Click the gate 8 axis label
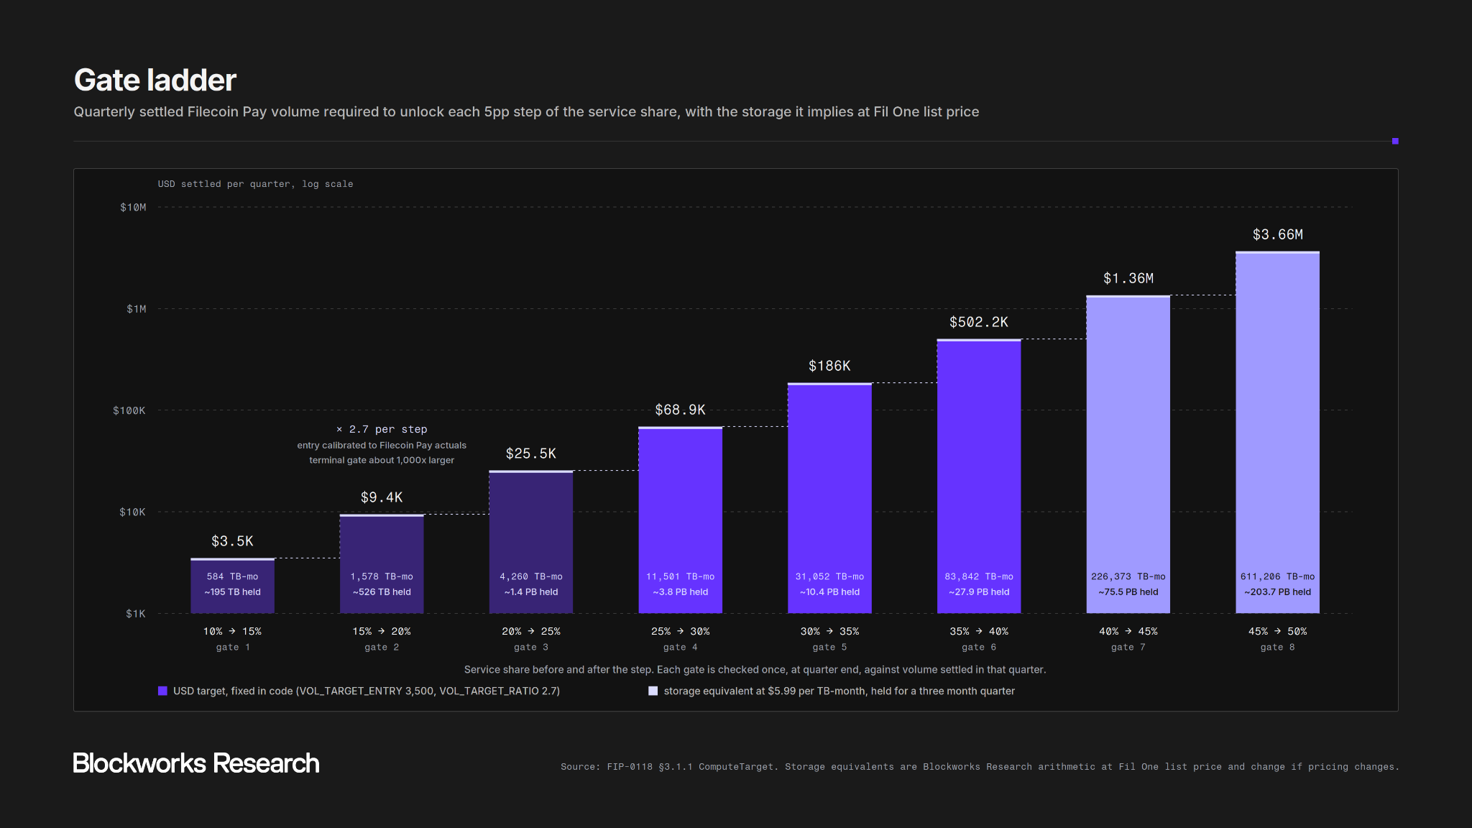 coord(1278,647)
